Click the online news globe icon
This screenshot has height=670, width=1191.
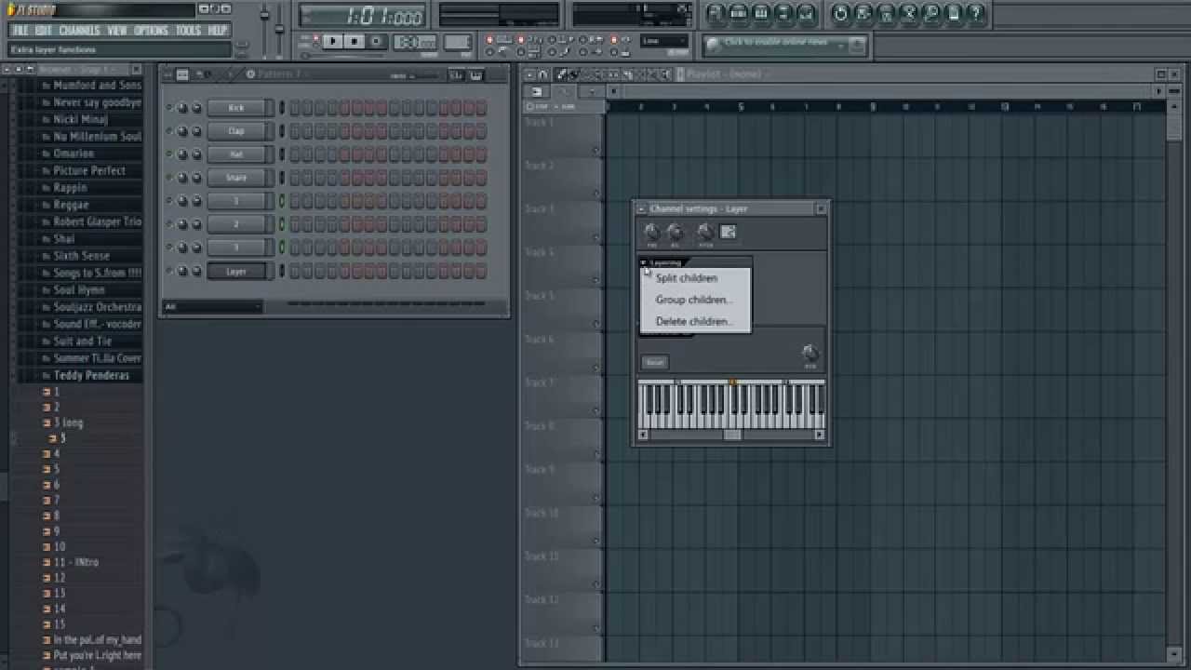coord(714,44)
